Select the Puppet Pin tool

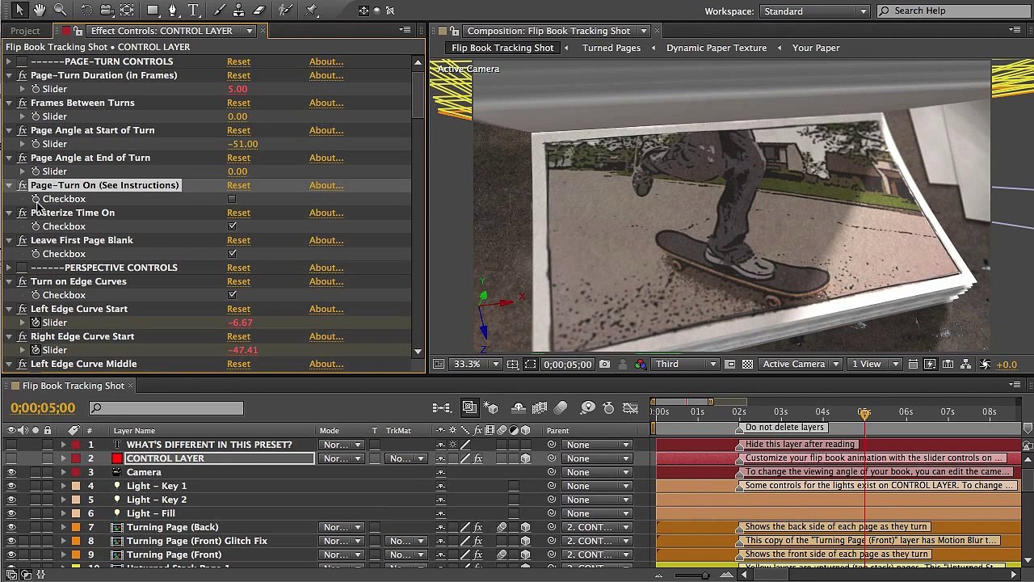pyautogui.click(x=312, y=11)
